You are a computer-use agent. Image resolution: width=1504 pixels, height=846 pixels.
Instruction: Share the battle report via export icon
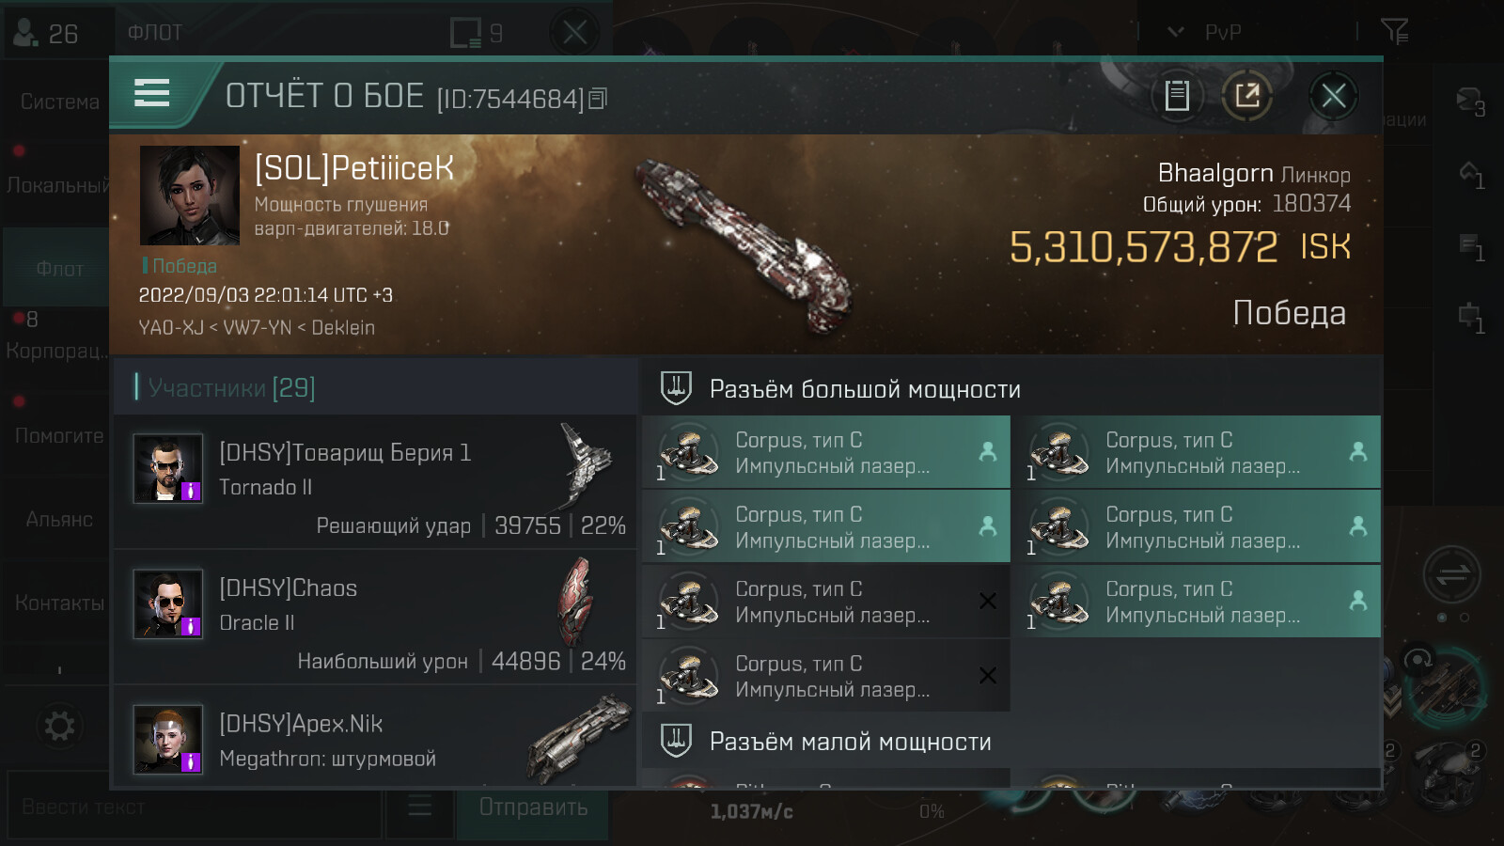1247,95
